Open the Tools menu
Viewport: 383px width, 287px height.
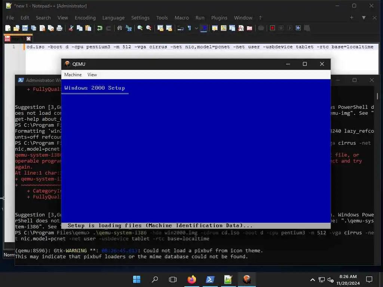[162, 18]
